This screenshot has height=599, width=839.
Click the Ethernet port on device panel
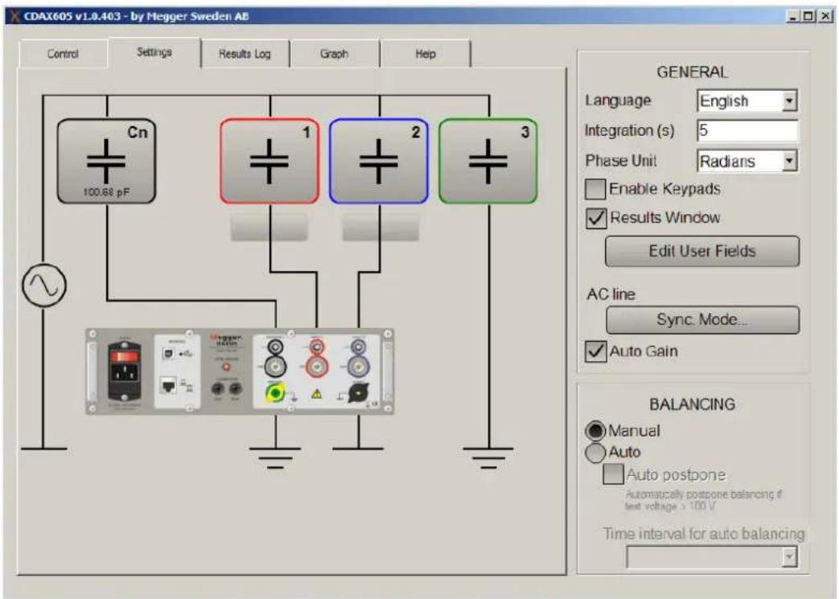pyautogui.click(x=169, y=385)
